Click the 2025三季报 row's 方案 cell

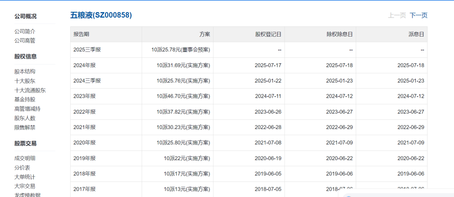tap(181, 50)
